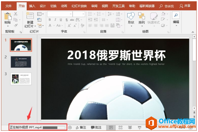Image resolution: width=198 pixels, height=132 pixels.
Task: Click the cut scissors icon
Action: click(x=15, y=14)
